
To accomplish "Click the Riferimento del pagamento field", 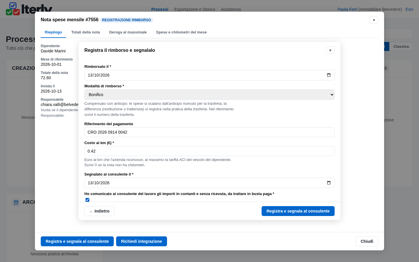I will [210, 132].
